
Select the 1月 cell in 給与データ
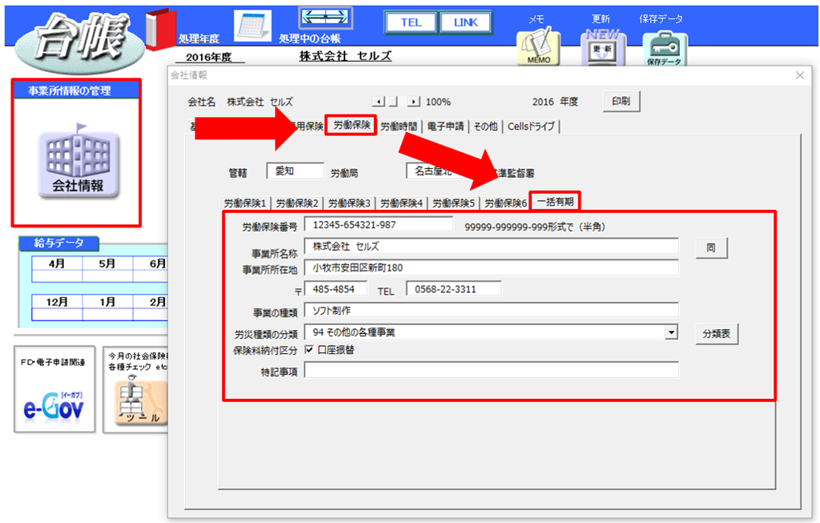(107, 302)
